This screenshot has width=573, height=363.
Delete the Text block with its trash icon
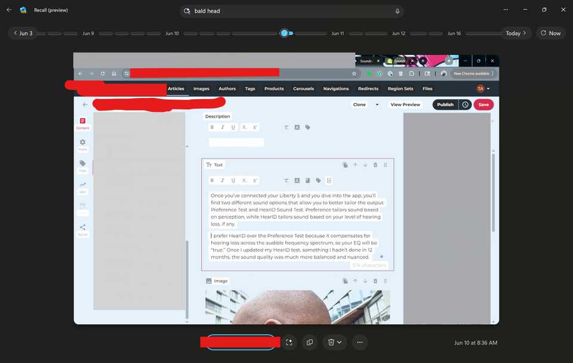tap(375, 165)
